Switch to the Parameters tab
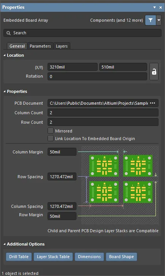Screen dimensions: 165x276 click(40, 46)
